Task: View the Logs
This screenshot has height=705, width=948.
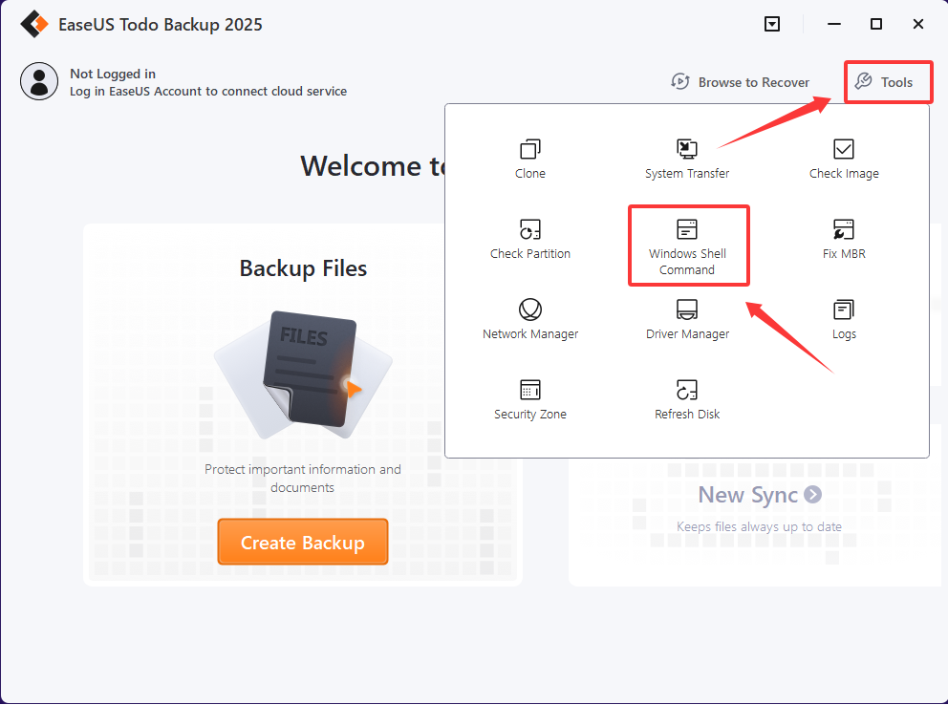Action: coord(844,320)
